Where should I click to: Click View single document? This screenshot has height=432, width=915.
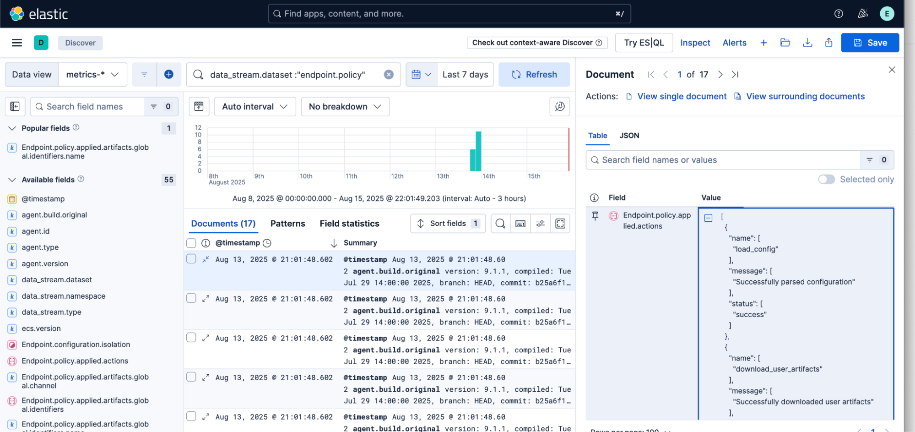(682, 96)
